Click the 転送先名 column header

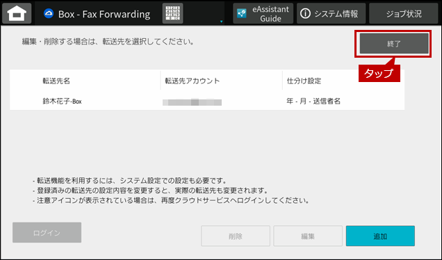(56, 81)
